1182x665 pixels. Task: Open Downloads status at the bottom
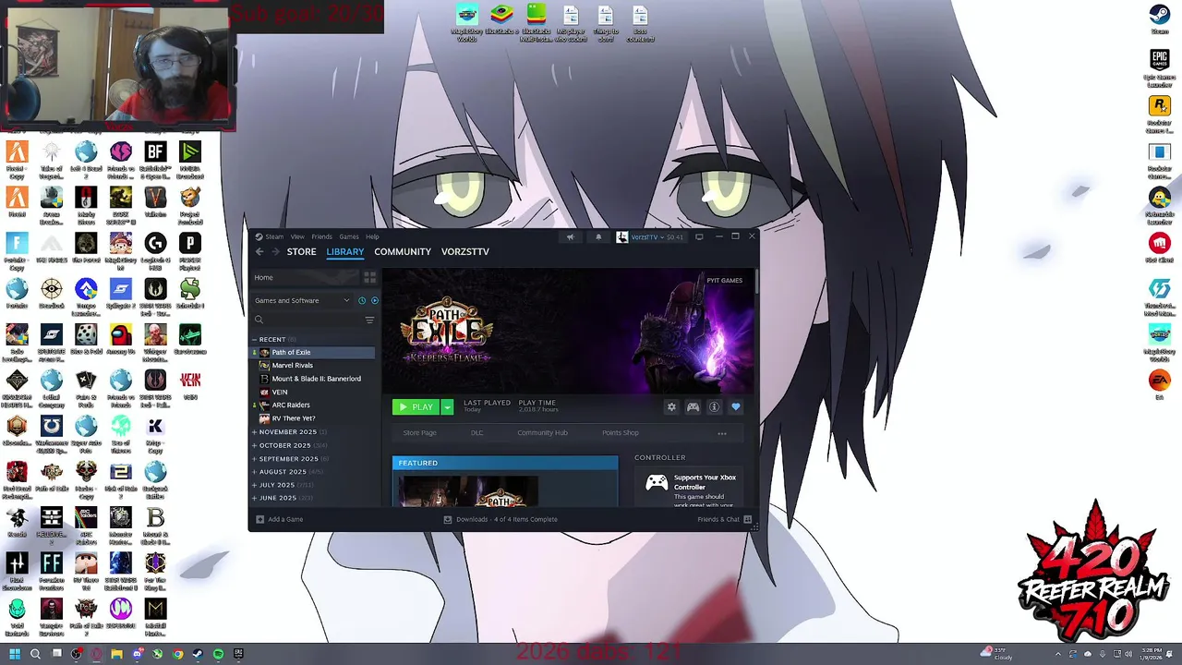[501, 519]
